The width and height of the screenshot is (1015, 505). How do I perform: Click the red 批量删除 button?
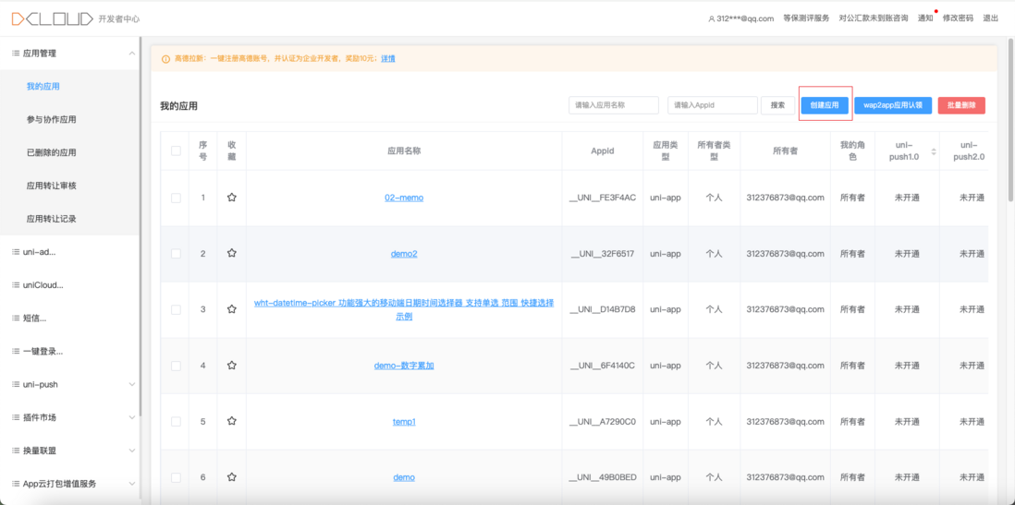tap(961, 105)
